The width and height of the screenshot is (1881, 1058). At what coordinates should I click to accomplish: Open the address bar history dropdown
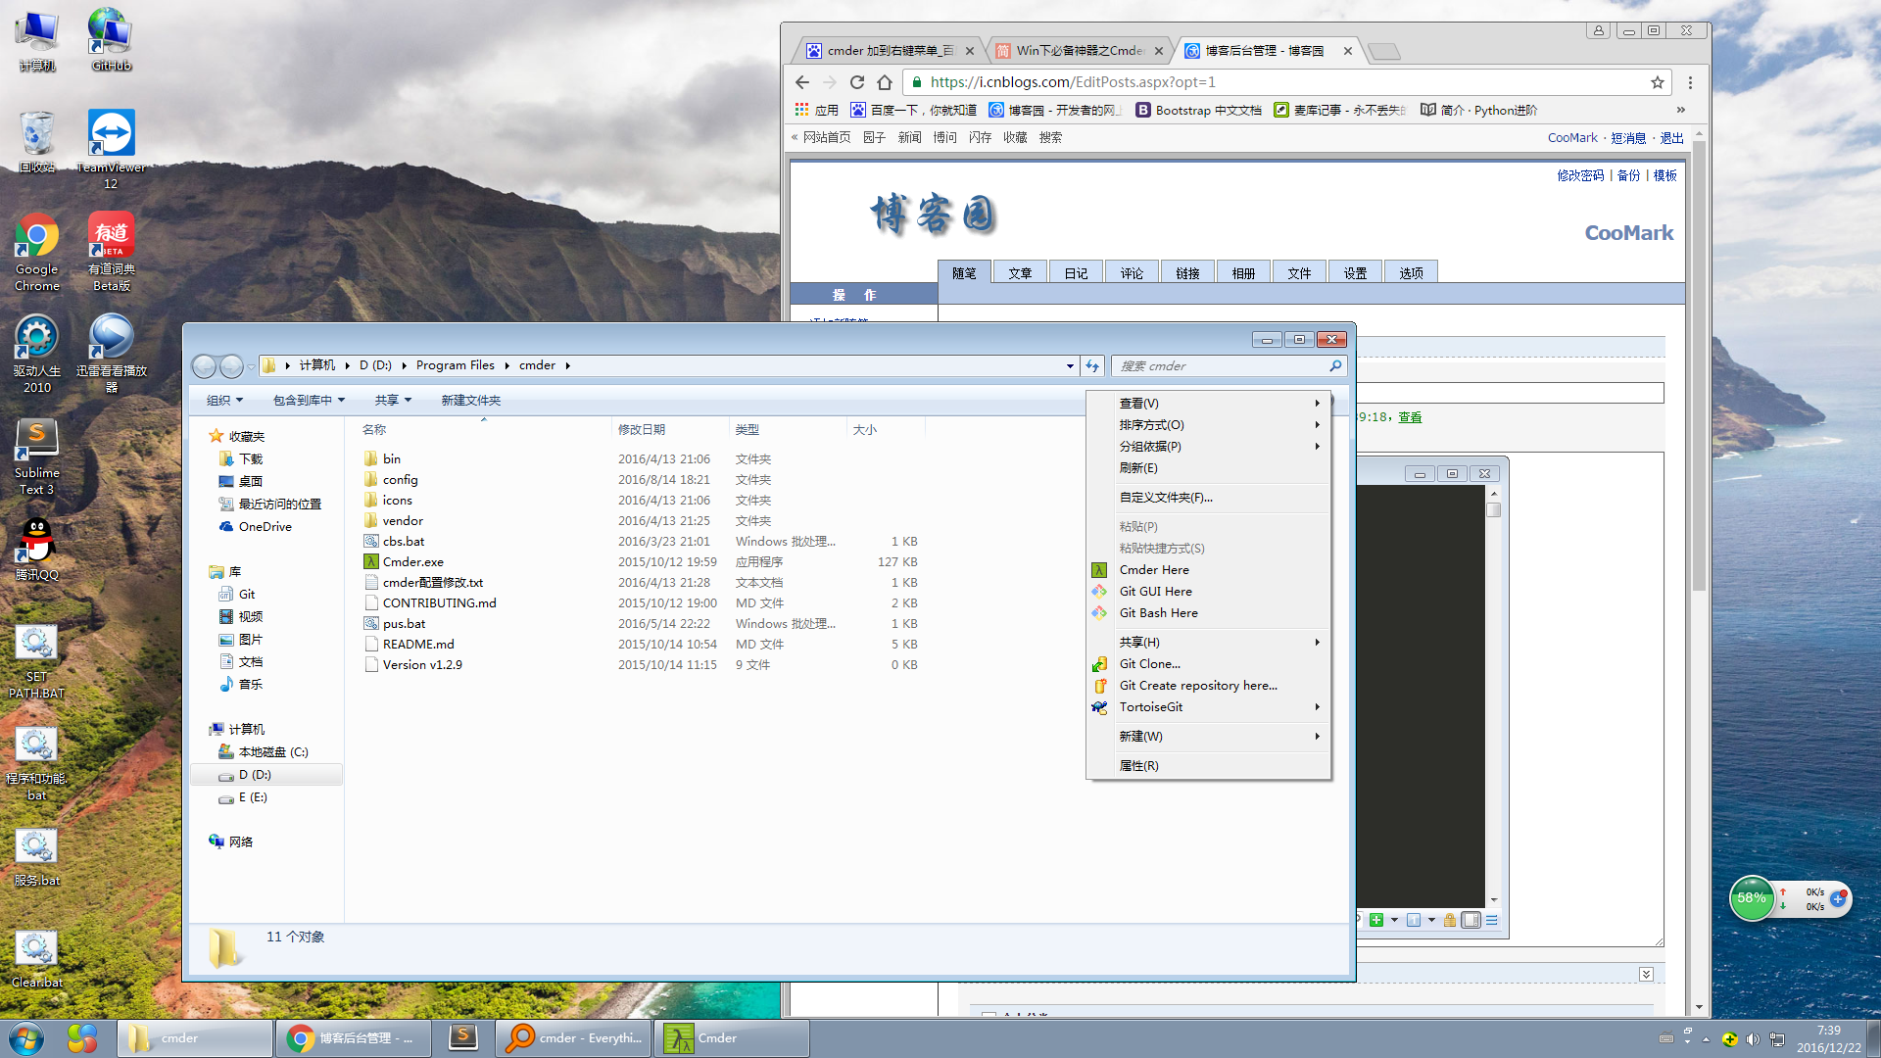(x=1070, y=366)
